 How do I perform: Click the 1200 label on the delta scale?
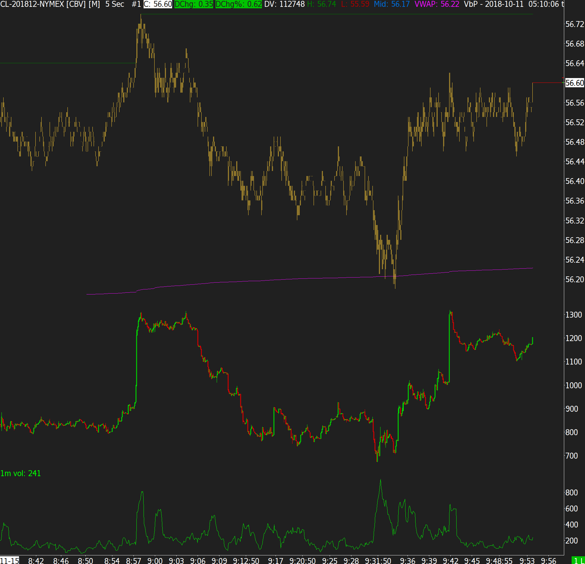574,338
